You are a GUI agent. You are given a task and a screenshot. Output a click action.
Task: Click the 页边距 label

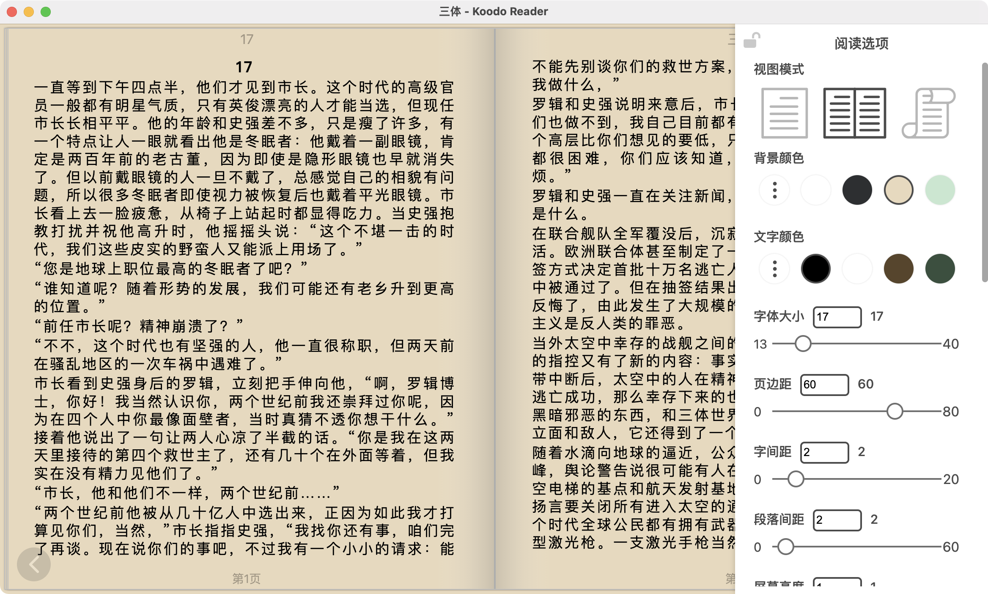click(772, 384)
